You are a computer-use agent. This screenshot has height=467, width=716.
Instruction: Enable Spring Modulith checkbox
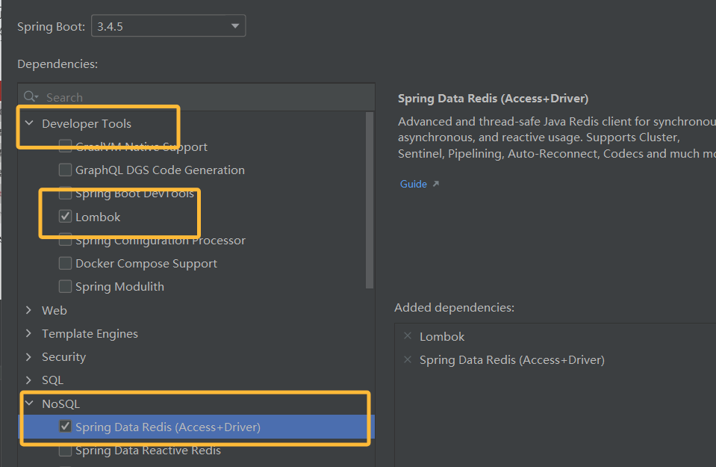click(x=65, y=286)
